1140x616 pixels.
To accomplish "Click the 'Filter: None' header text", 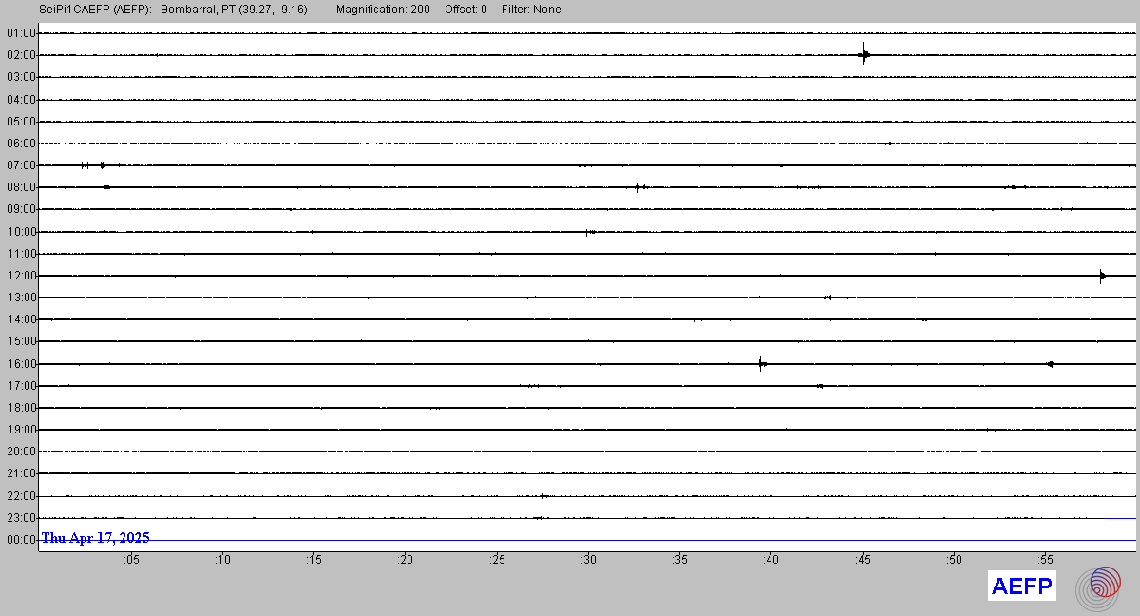I will 531,10.
